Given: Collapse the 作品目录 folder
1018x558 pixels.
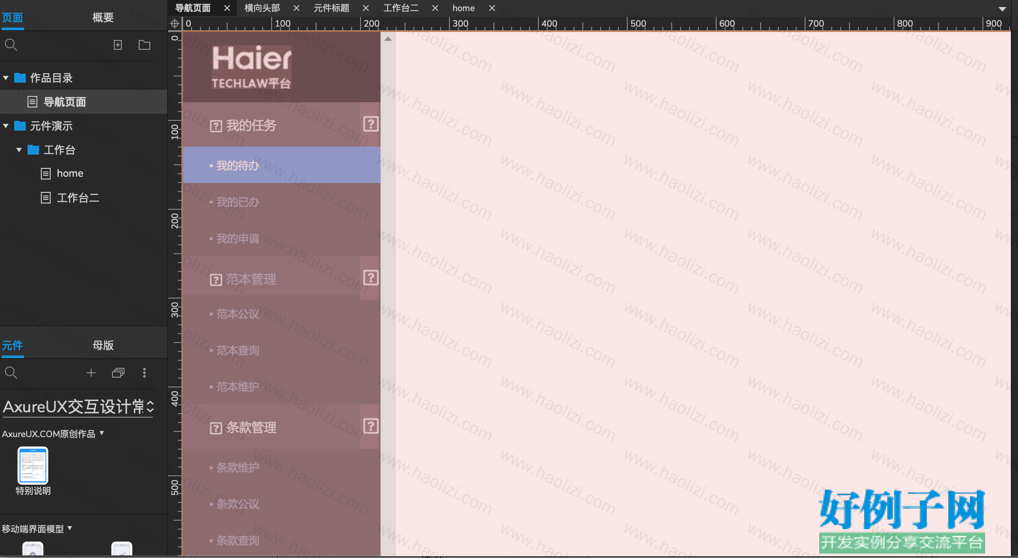Looking at the screenshot, I should point(6,78).
